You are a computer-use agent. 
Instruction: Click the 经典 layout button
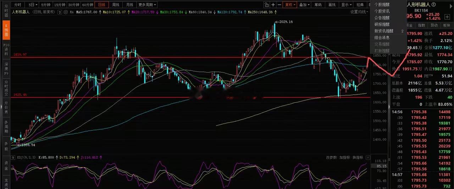pyautogui.click(x=360, y=5)
